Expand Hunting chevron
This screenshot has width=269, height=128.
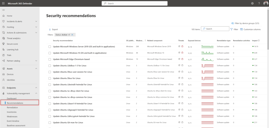tap(36, 27)
